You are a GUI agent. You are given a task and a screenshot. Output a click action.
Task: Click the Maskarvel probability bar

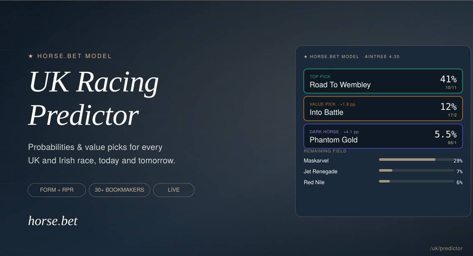416,160
